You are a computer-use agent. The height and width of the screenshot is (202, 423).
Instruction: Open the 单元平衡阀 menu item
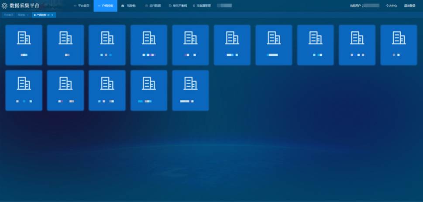point(178,6)
